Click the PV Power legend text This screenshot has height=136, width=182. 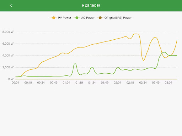pos(64,18)
